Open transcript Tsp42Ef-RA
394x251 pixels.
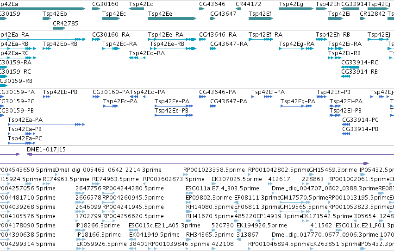click(x=265, y=34)
